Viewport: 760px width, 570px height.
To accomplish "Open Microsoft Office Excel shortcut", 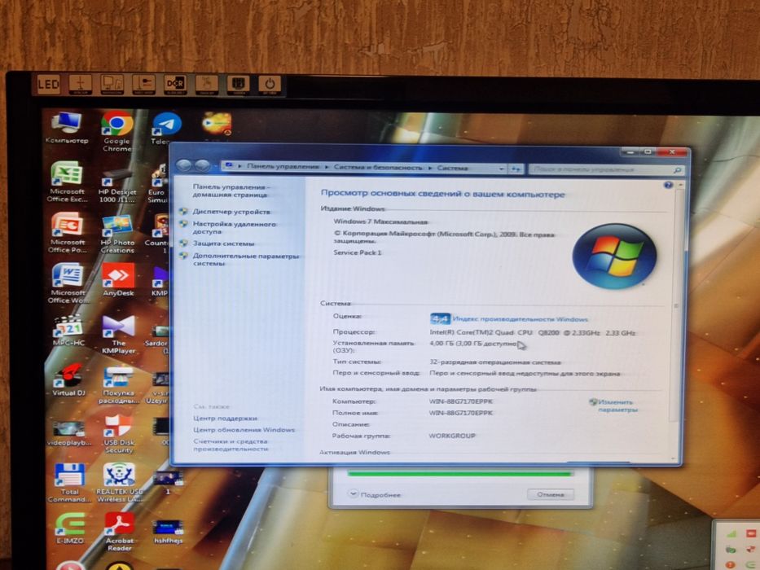I will (x=68, y=182).
